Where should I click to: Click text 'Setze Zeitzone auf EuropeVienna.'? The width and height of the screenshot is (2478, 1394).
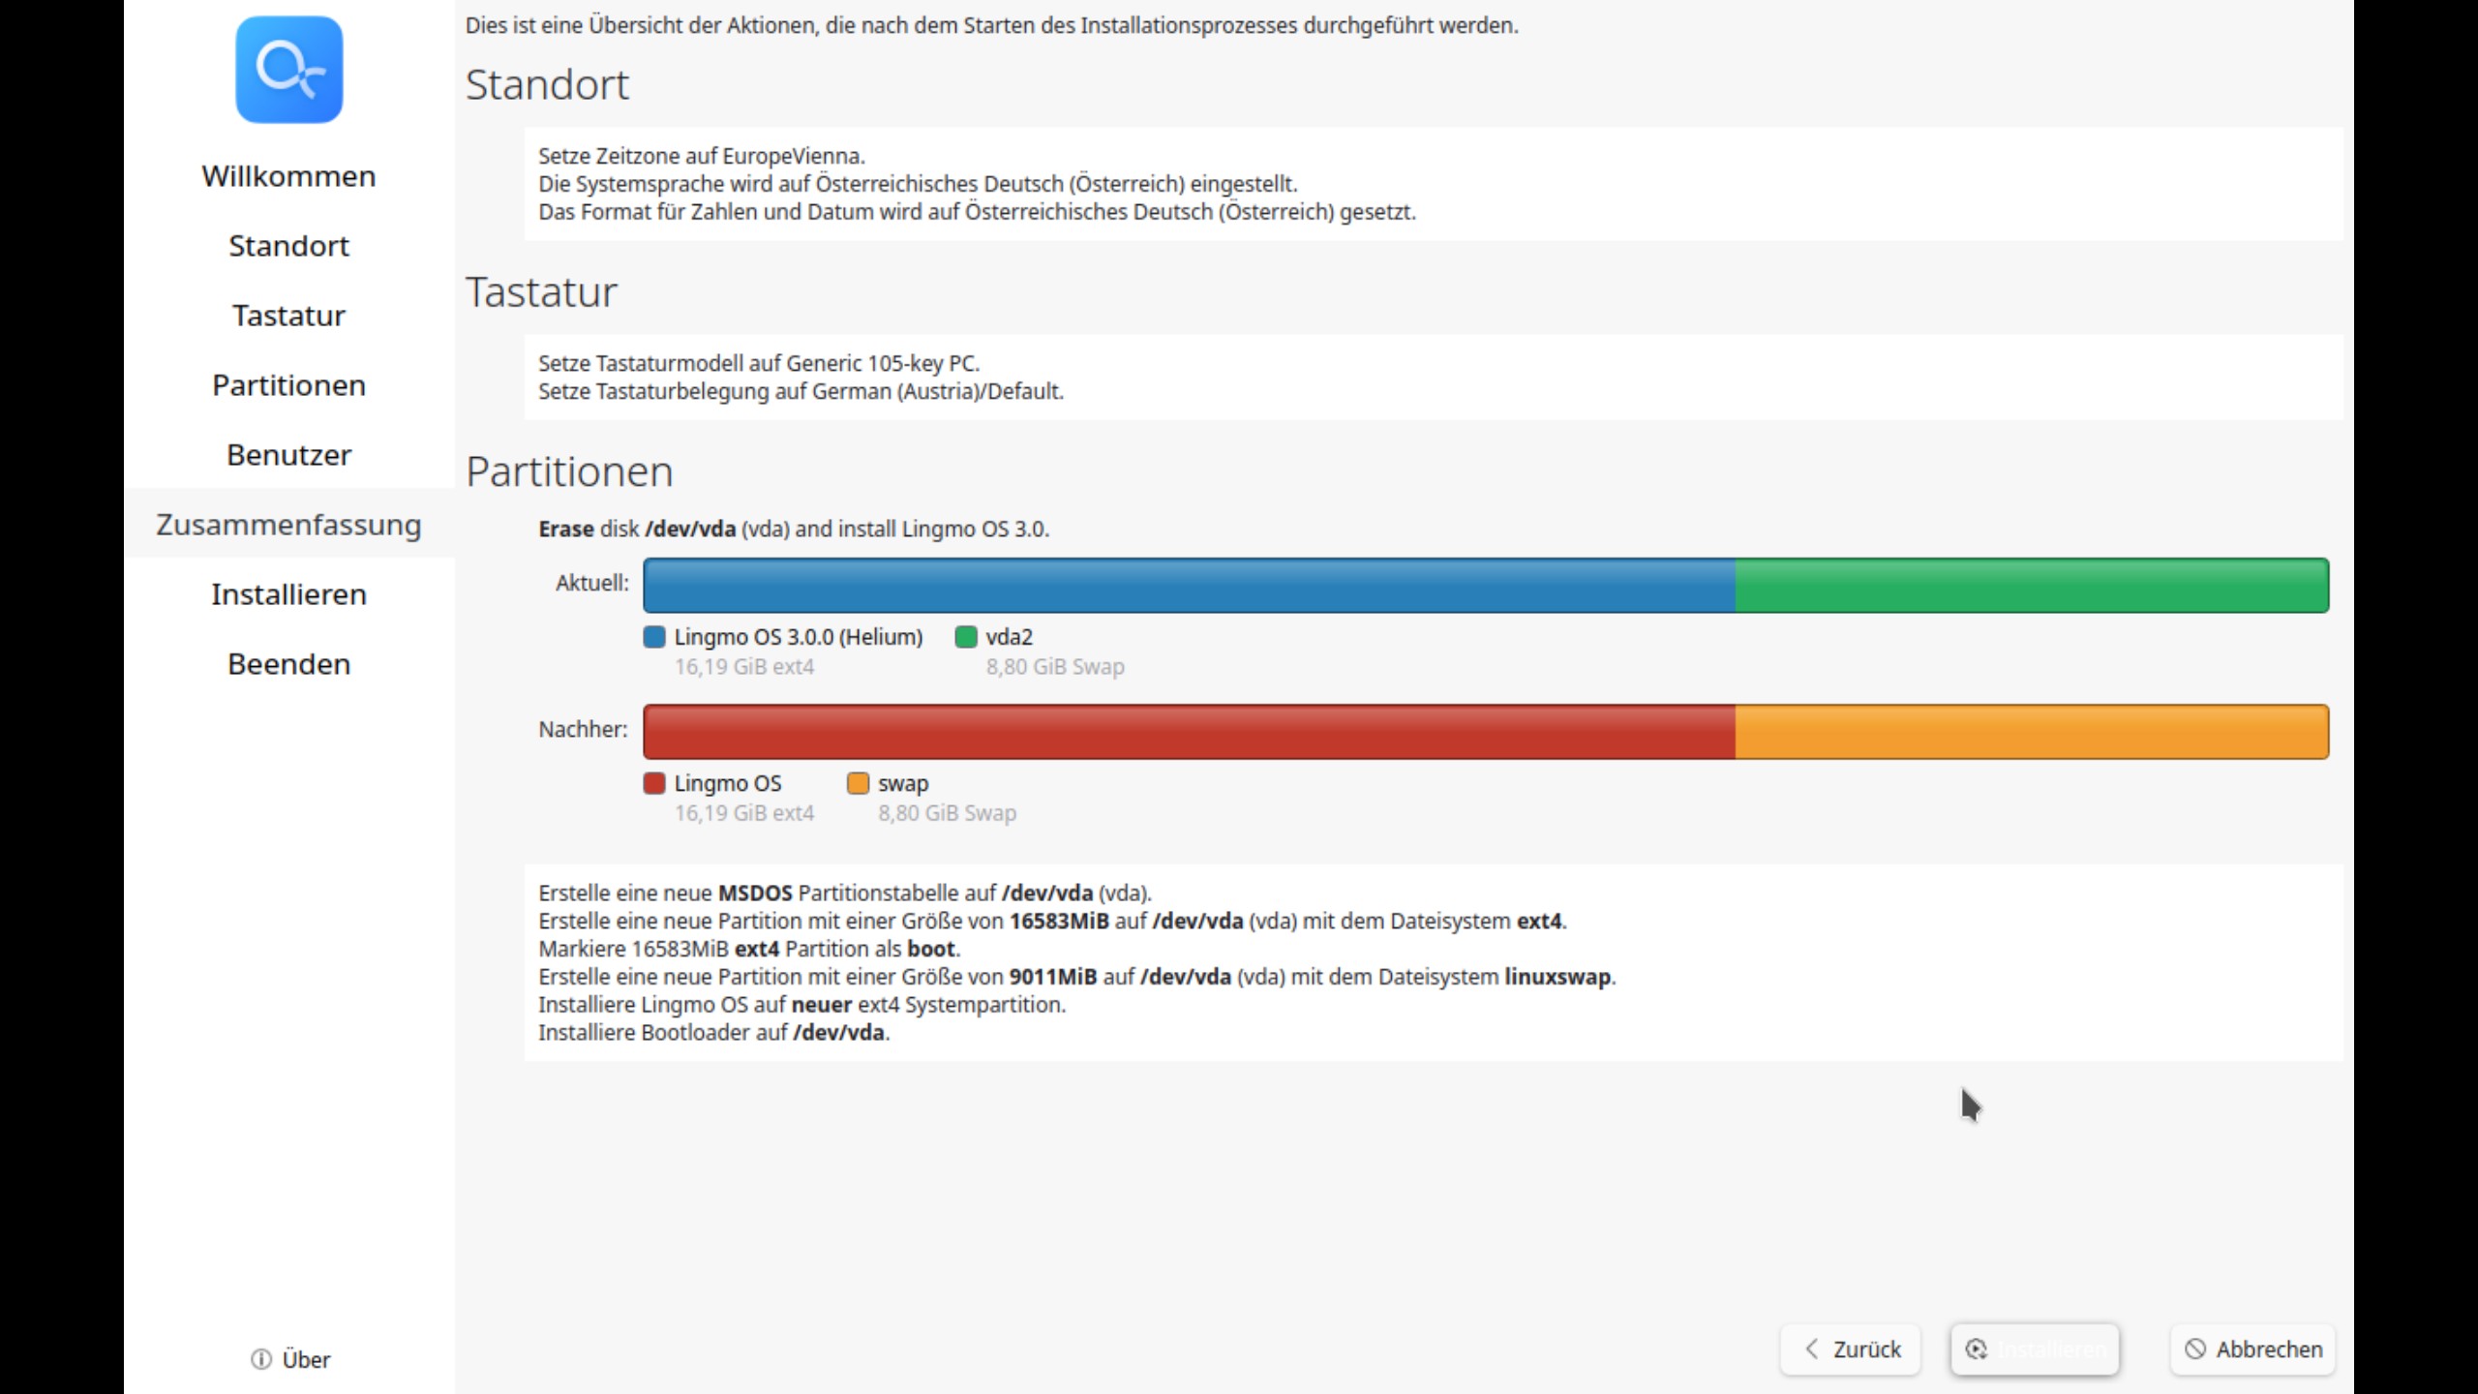(702, 156)
